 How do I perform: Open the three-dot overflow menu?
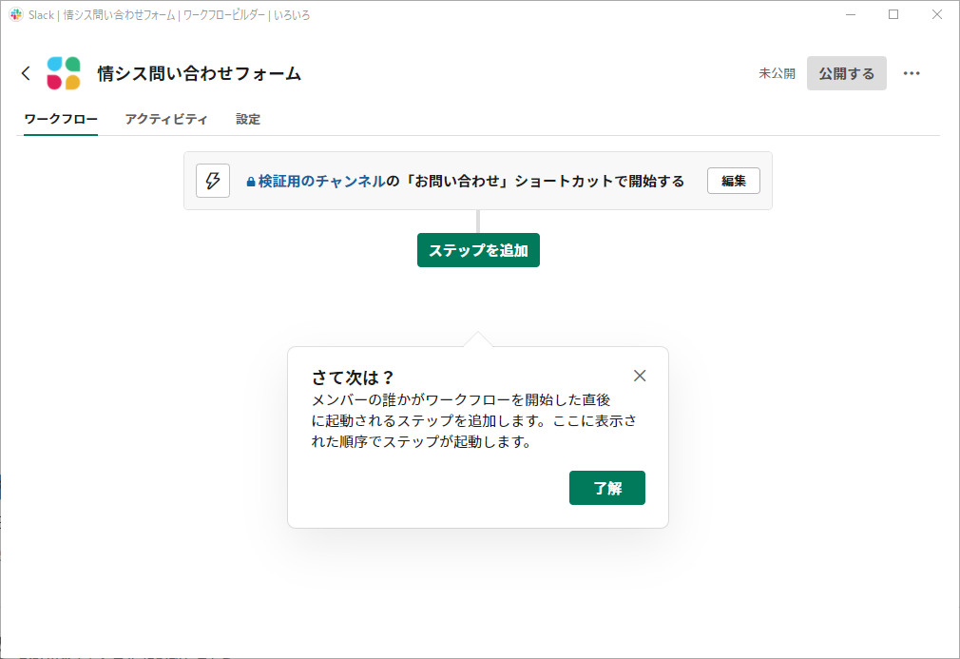click(912, 73)
